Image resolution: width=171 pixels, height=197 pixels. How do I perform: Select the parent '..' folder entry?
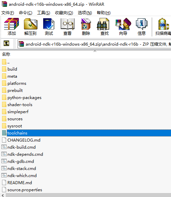pyautogui.click(x=86, y=62)
